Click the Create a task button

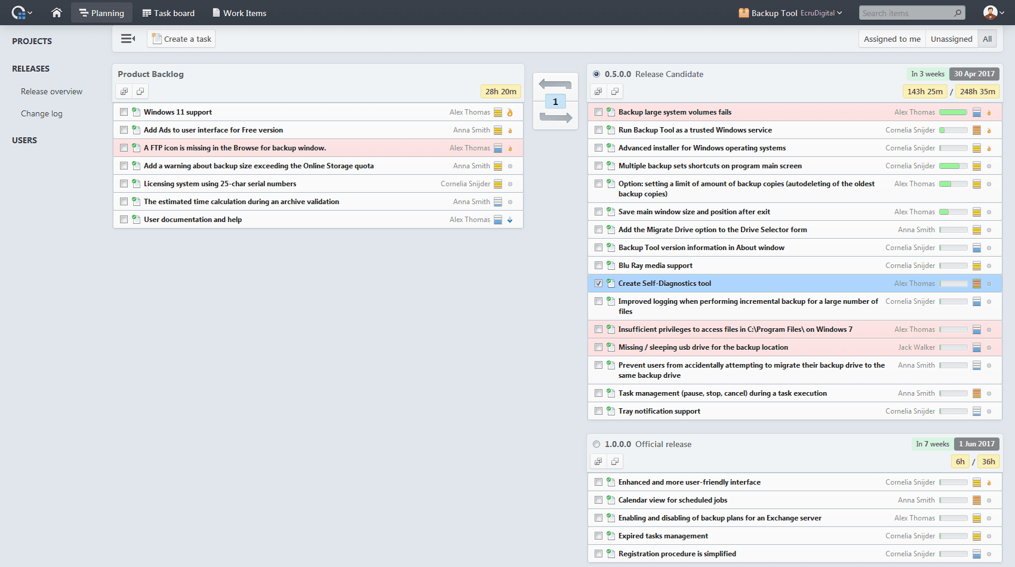(181, 38)
